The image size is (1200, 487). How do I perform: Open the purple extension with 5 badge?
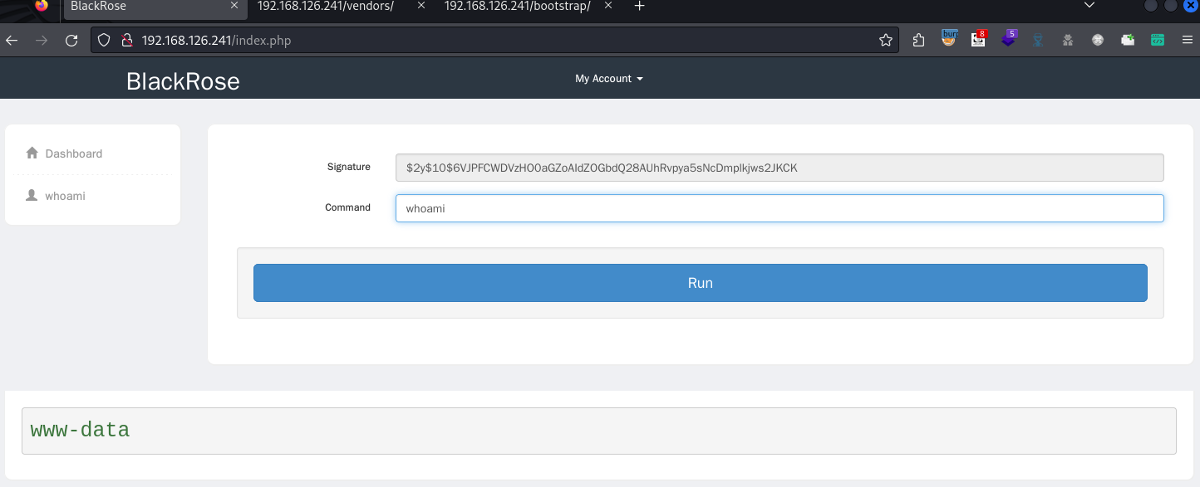1009,38
